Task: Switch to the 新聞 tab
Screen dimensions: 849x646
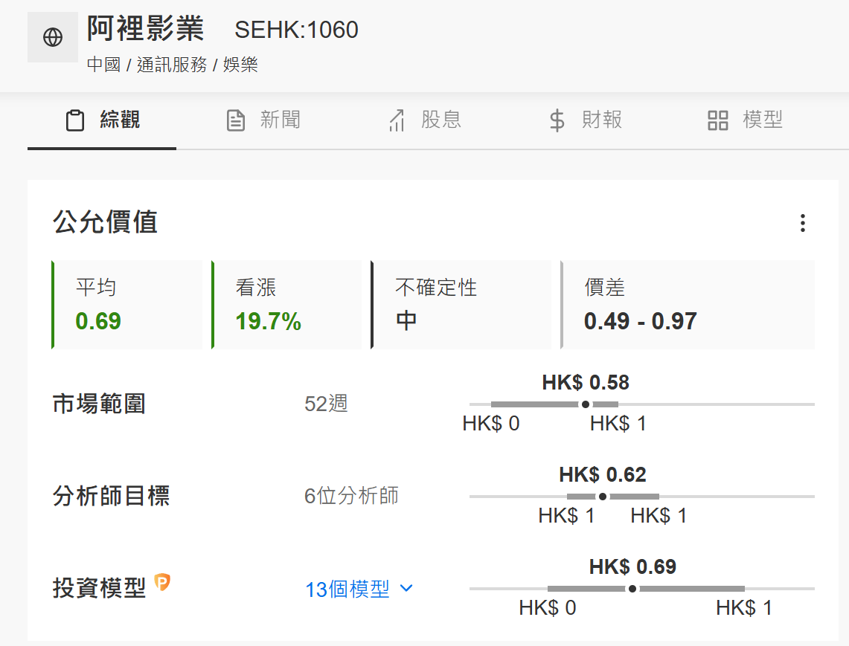Action: pyautogui.click(x=263, y=120)
